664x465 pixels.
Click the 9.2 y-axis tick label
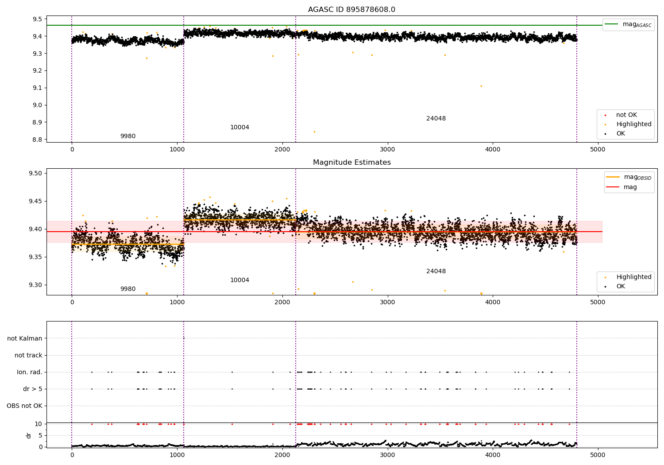[37, 71]
